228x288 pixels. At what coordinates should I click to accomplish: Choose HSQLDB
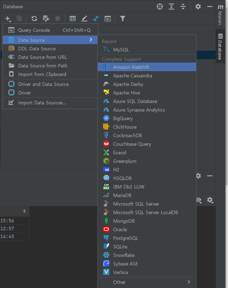coord(147,178)
